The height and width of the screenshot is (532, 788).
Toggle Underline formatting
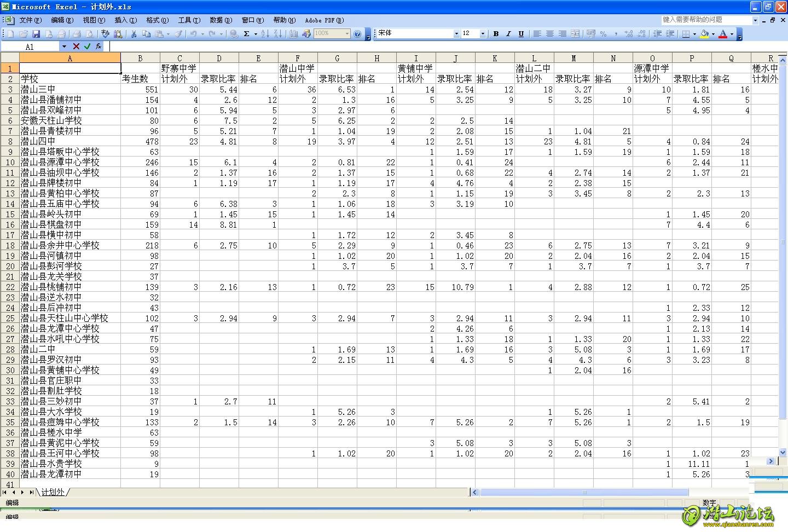(521, 34)
